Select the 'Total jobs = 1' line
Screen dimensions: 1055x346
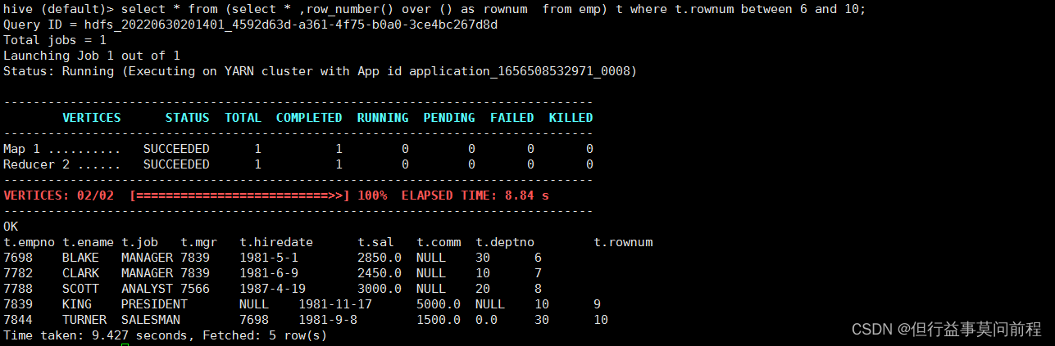(x=55, y=40)
